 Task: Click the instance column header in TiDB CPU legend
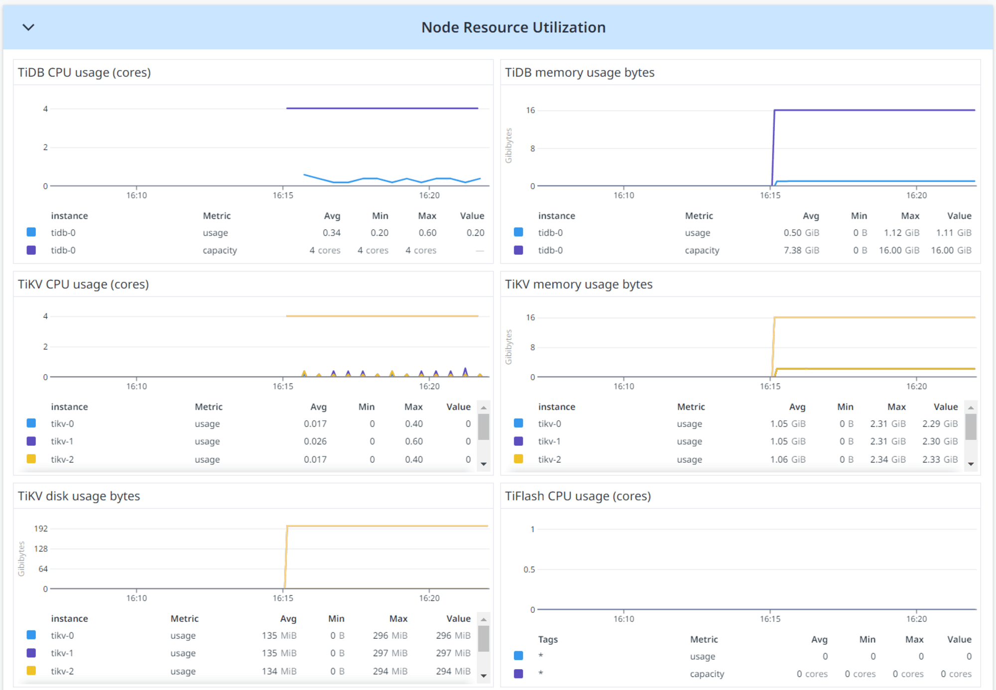69,216
